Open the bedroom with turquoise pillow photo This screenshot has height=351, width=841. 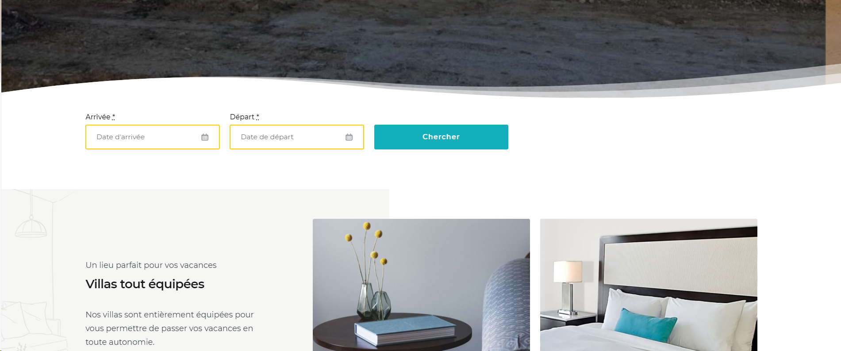pos(649,285)
